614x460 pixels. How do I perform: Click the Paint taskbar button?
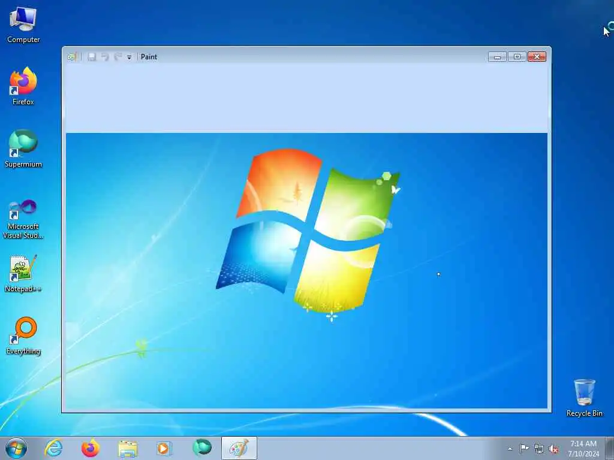click(x=239, y=448)
